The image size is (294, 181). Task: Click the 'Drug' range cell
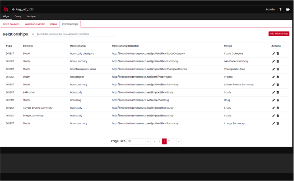227,100
